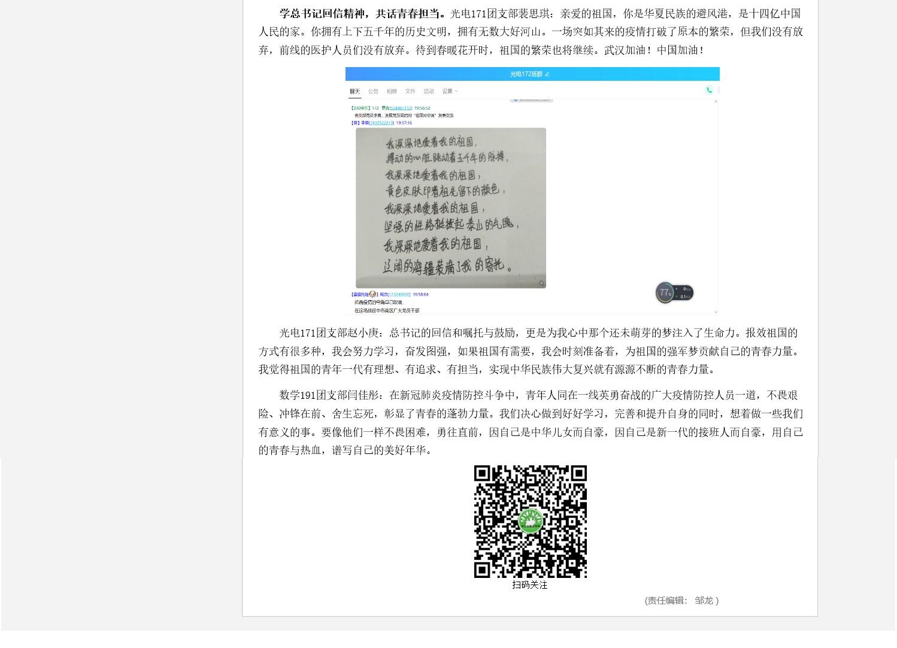Screen dimensions: 897x648
Task: Click the edit pencil beside 光电172班群
Action: (x=547, y=74)
